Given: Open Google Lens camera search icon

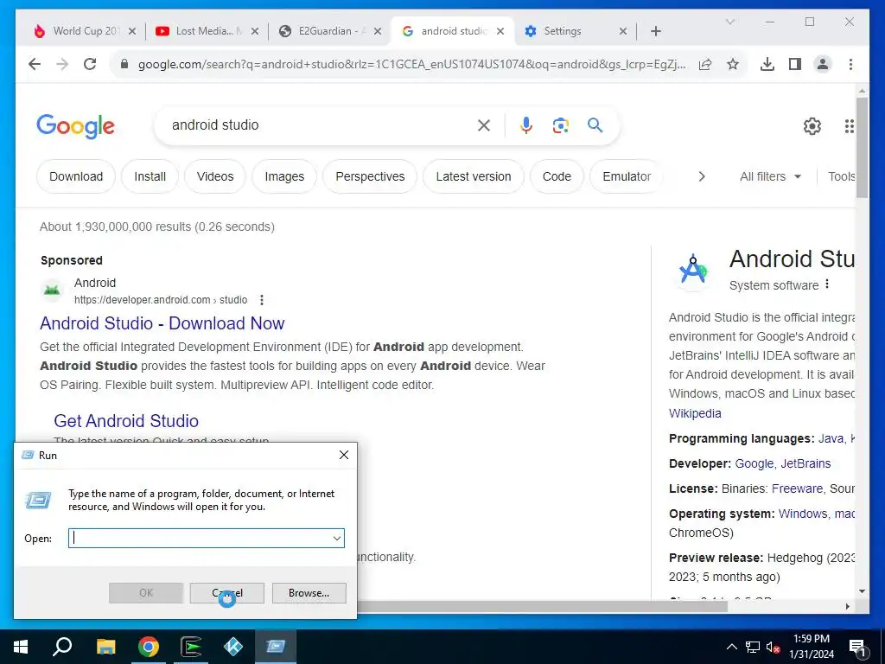Looking at the screenshot, I should pyautogui.click(x=560, y=125).
